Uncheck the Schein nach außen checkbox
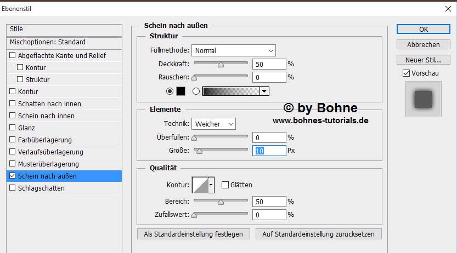 tap(13, 176)
